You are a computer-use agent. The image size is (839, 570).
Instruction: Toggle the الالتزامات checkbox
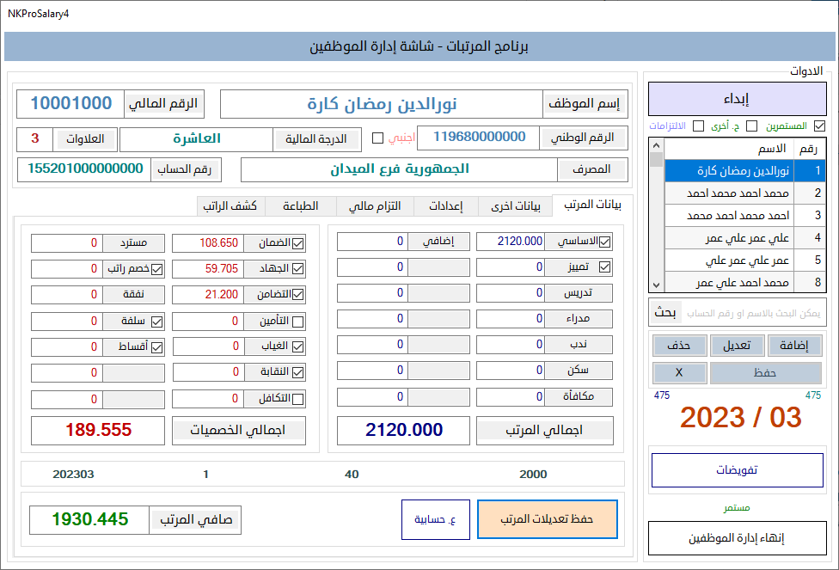[698, 126]
